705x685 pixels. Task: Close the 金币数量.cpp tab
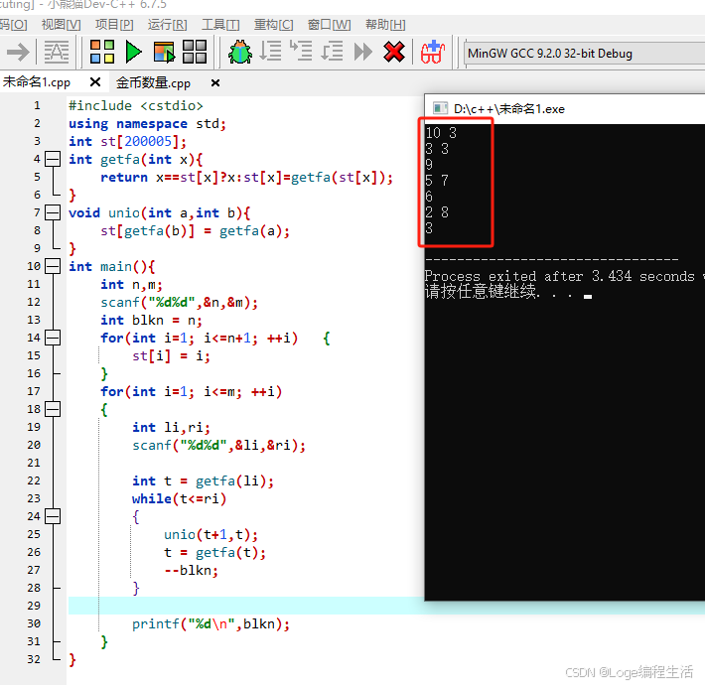[215, 83]
